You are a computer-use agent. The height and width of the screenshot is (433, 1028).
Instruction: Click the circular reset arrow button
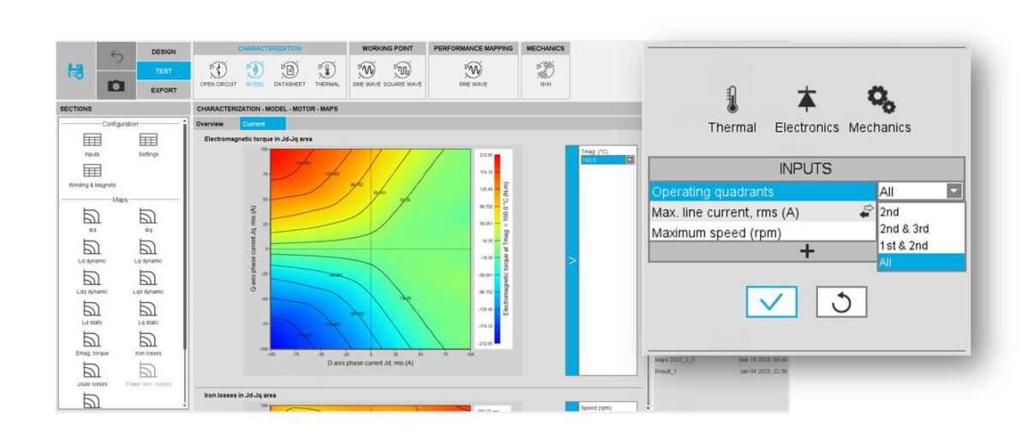(841, 302)
